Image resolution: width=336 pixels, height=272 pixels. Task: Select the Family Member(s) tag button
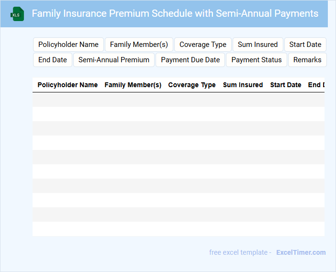139,45
